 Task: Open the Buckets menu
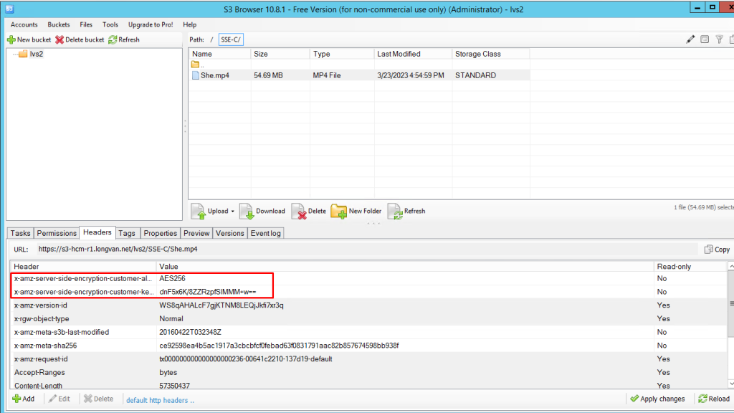pos(59,25)
